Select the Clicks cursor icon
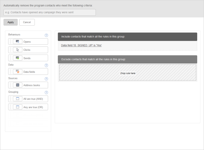204x150 pixels. coord(17,50)
